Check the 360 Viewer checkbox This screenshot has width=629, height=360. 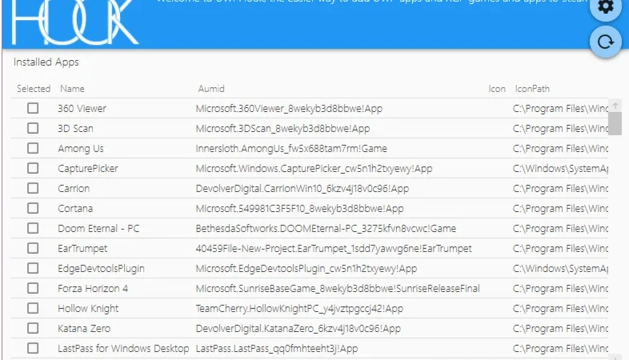(x=33, y=108)
